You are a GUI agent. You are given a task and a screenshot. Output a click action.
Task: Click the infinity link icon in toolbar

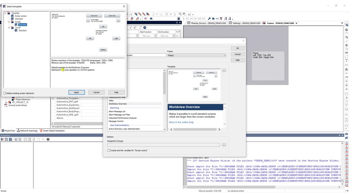point(217,19)
